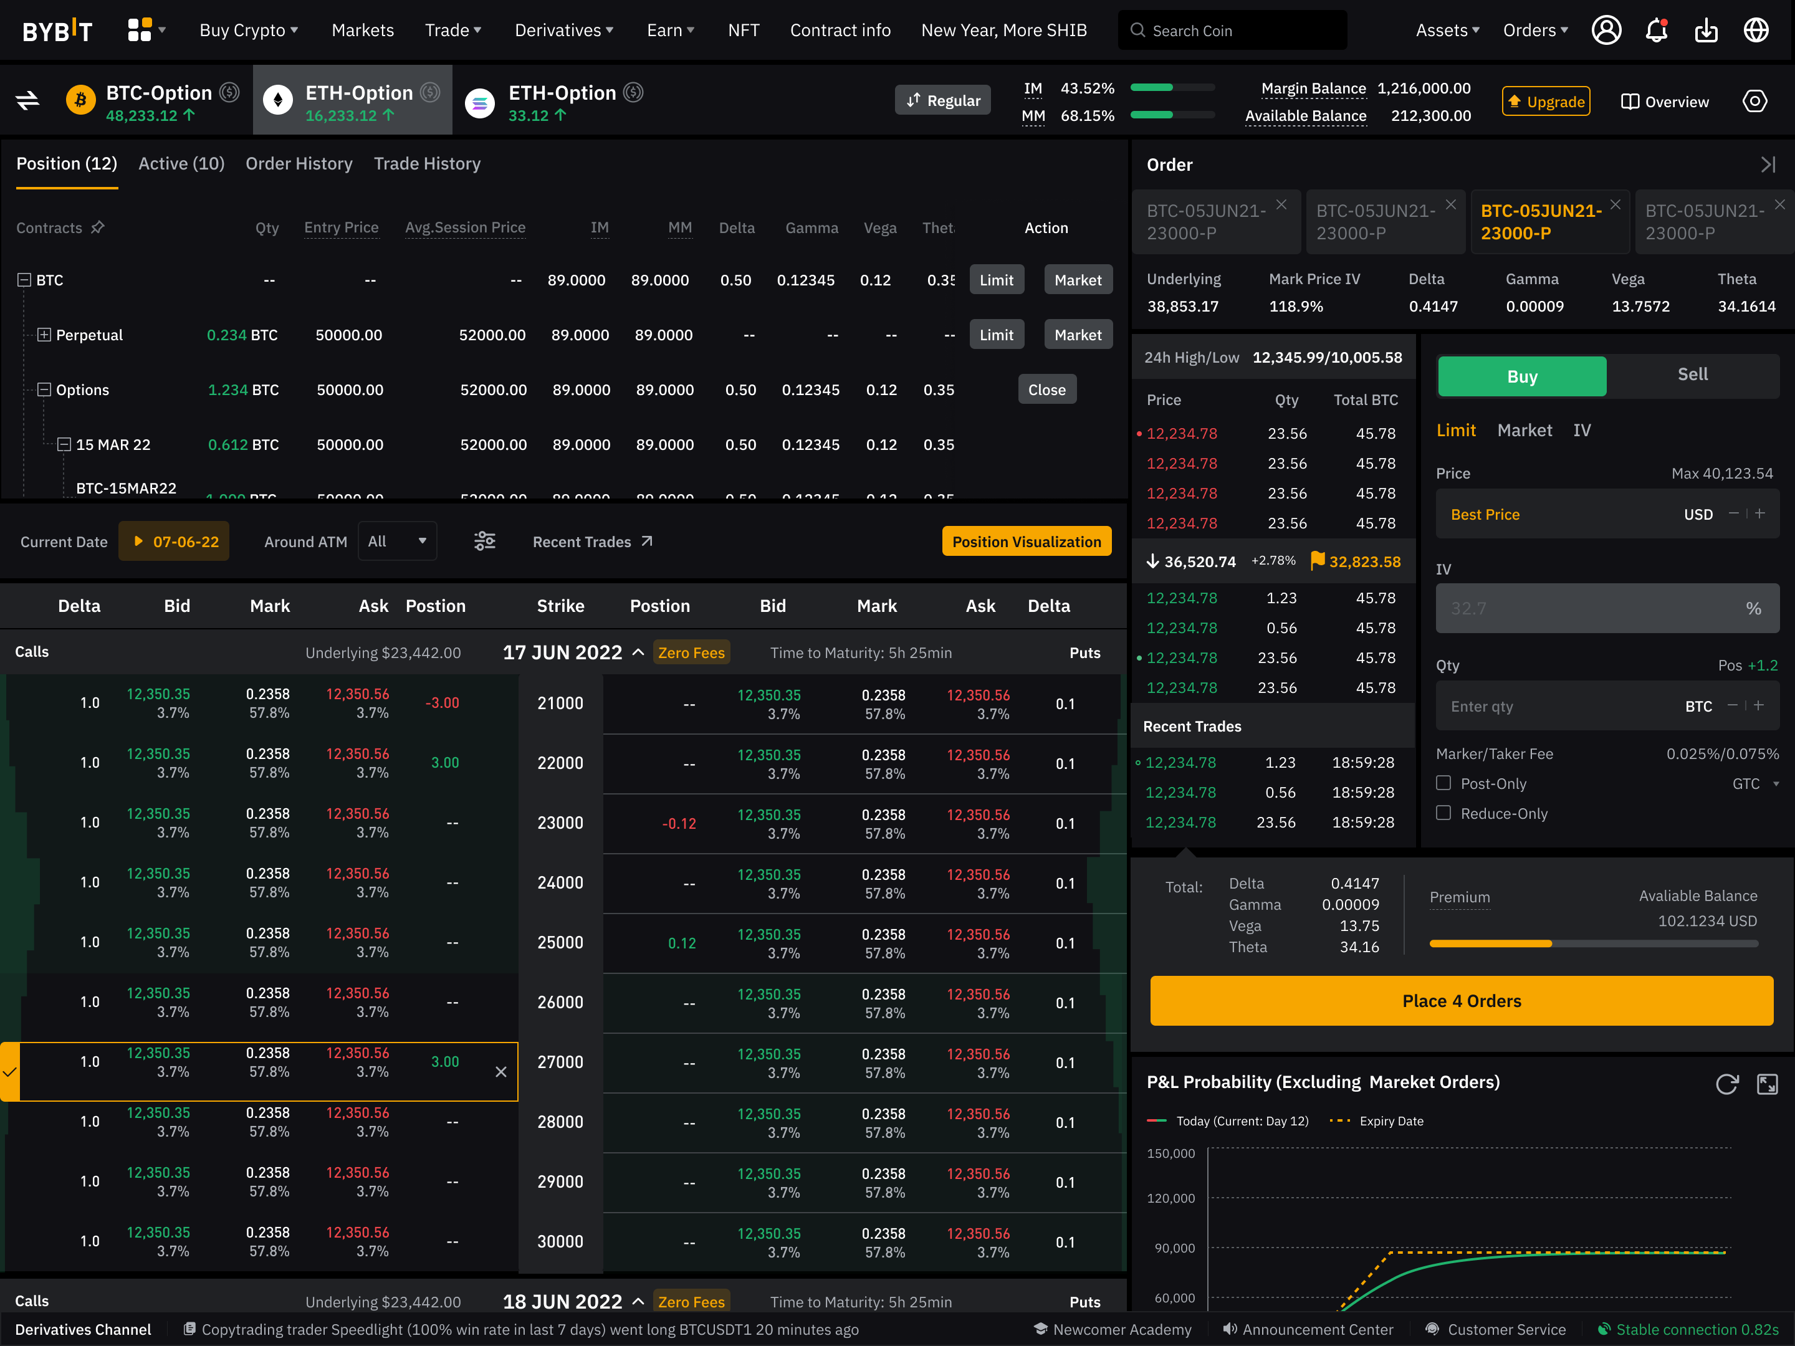Expand the P&L Probability chart fullscreen

(x=1766, y=1084)
